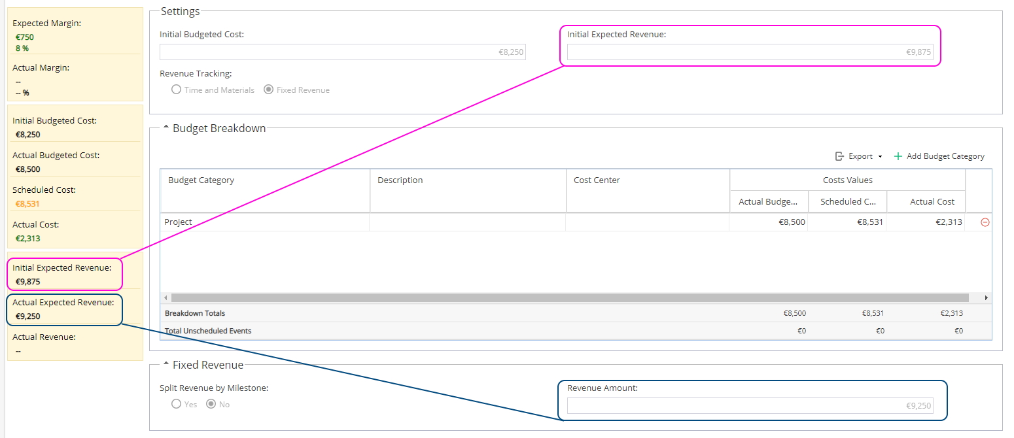Click the Export button label
Viewport: 1014px width, 438px height.
[x=860, y=156]
